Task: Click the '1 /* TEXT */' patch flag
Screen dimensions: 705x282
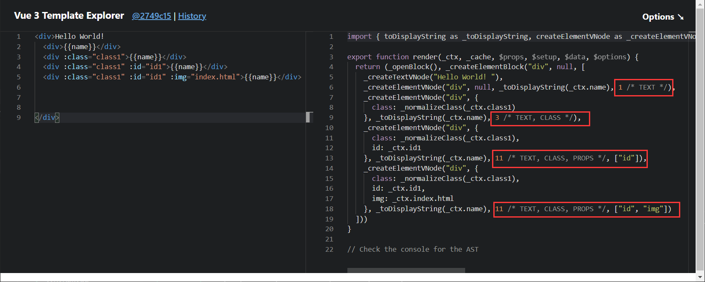Action: click(x=643, y=87)
